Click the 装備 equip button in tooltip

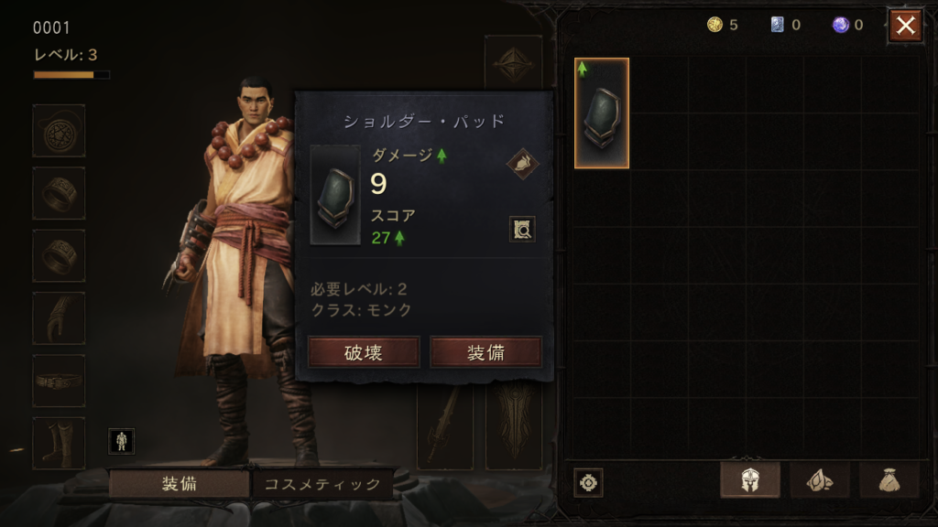tap(485, 352)
